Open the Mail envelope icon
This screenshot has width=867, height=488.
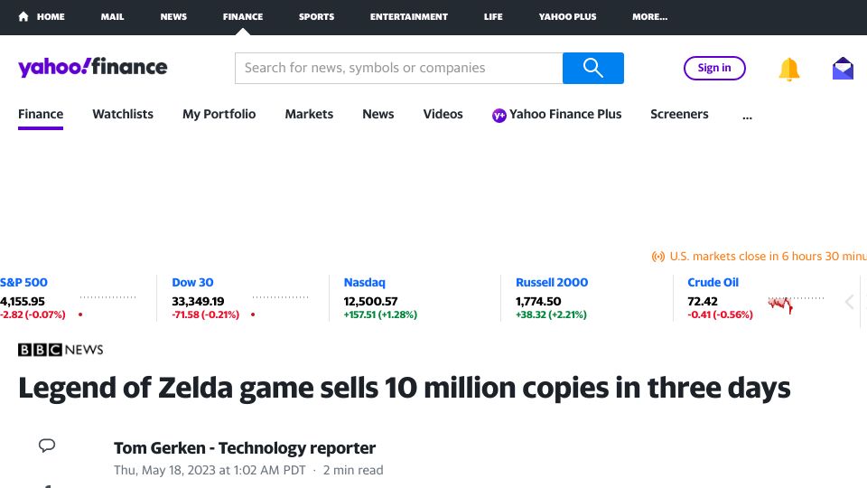click(x=843, y=69)
